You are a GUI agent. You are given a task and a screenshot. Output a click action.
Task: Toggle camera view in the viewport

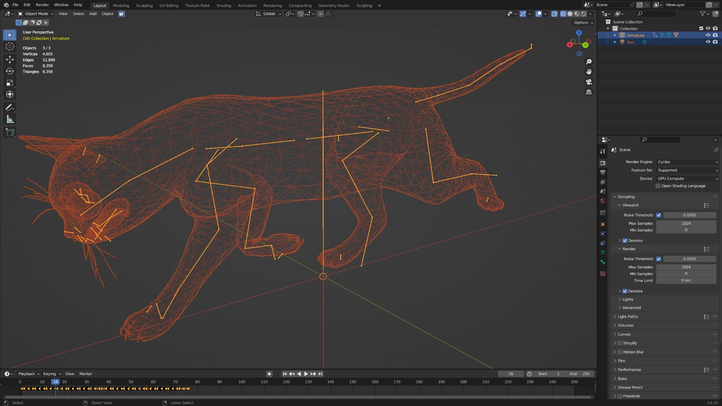coord(589,82)
